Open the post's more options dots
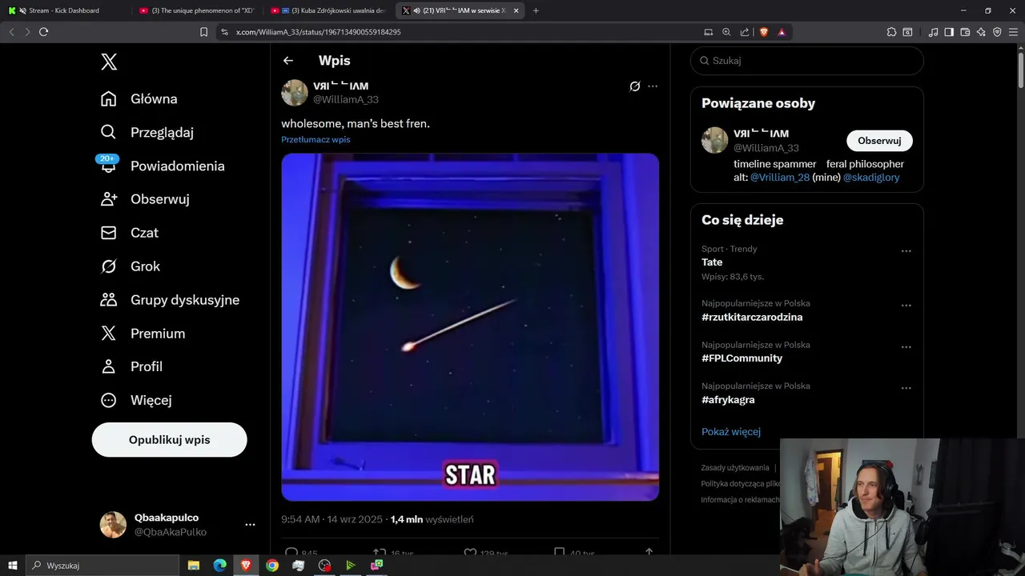1025x576 pixels. click(653, 86)
